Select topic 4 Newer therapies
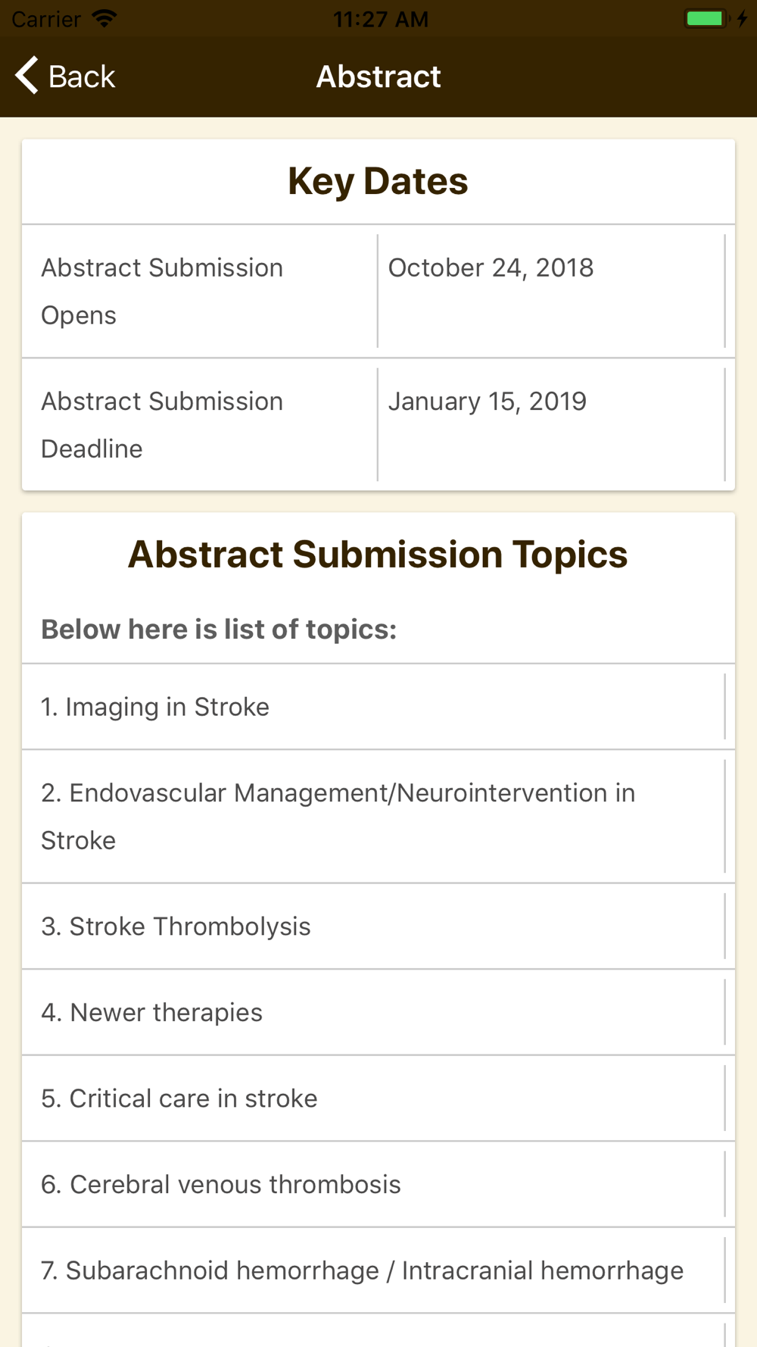The image size is (757, 1347). (378, 1012)
